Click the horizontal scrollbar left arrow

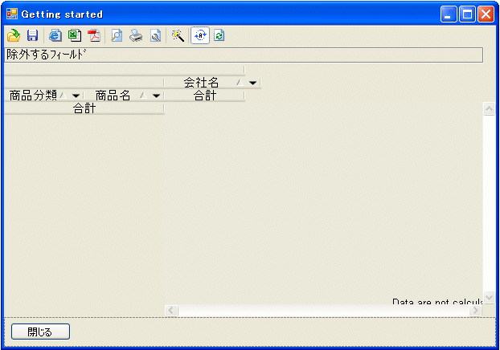(x=171, y=310)
